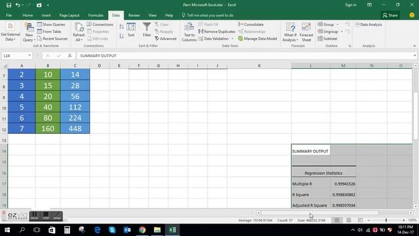Image resolution: width=419 pixels, height=236 pixels.
Task: Open the What-If Analysis menu
Action: [290, 32]
